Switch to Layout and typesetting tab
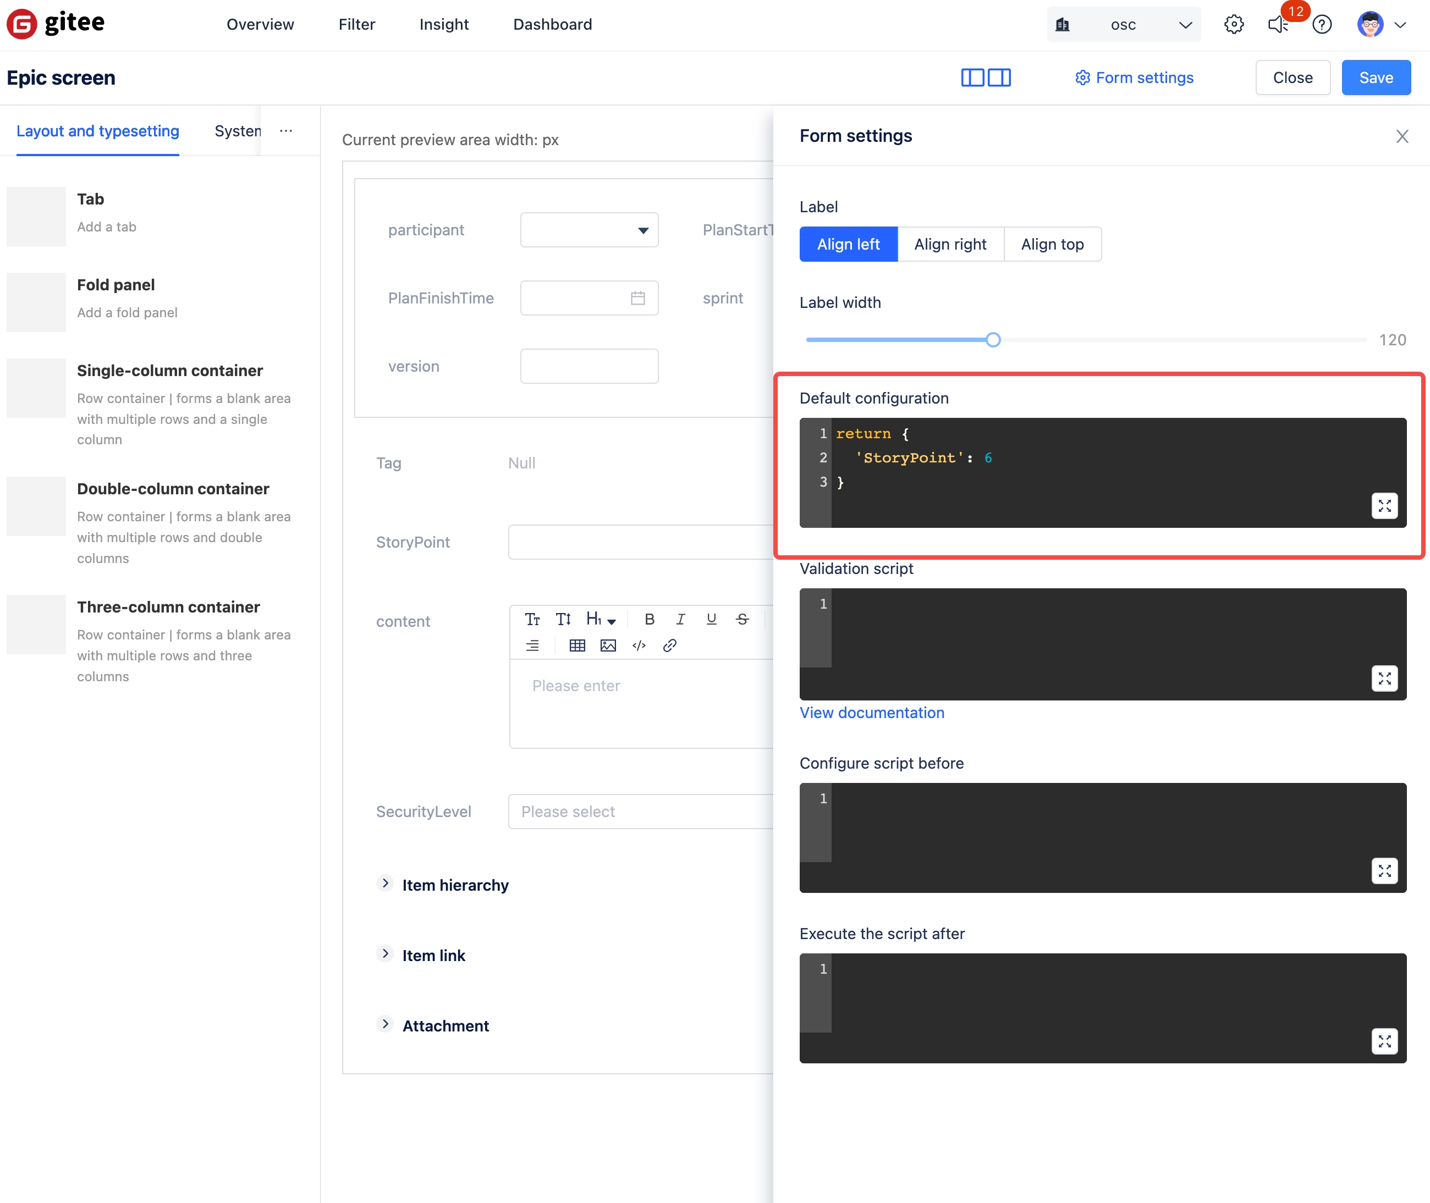This screenshot has width=1430, height=1203. pos(97,131)
